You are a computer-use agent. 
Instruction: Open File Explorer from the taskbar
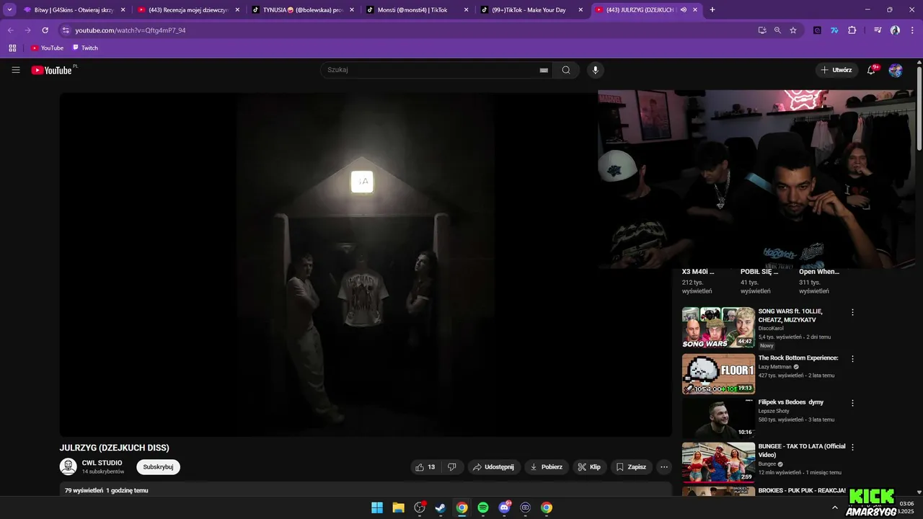pos(398,507)
